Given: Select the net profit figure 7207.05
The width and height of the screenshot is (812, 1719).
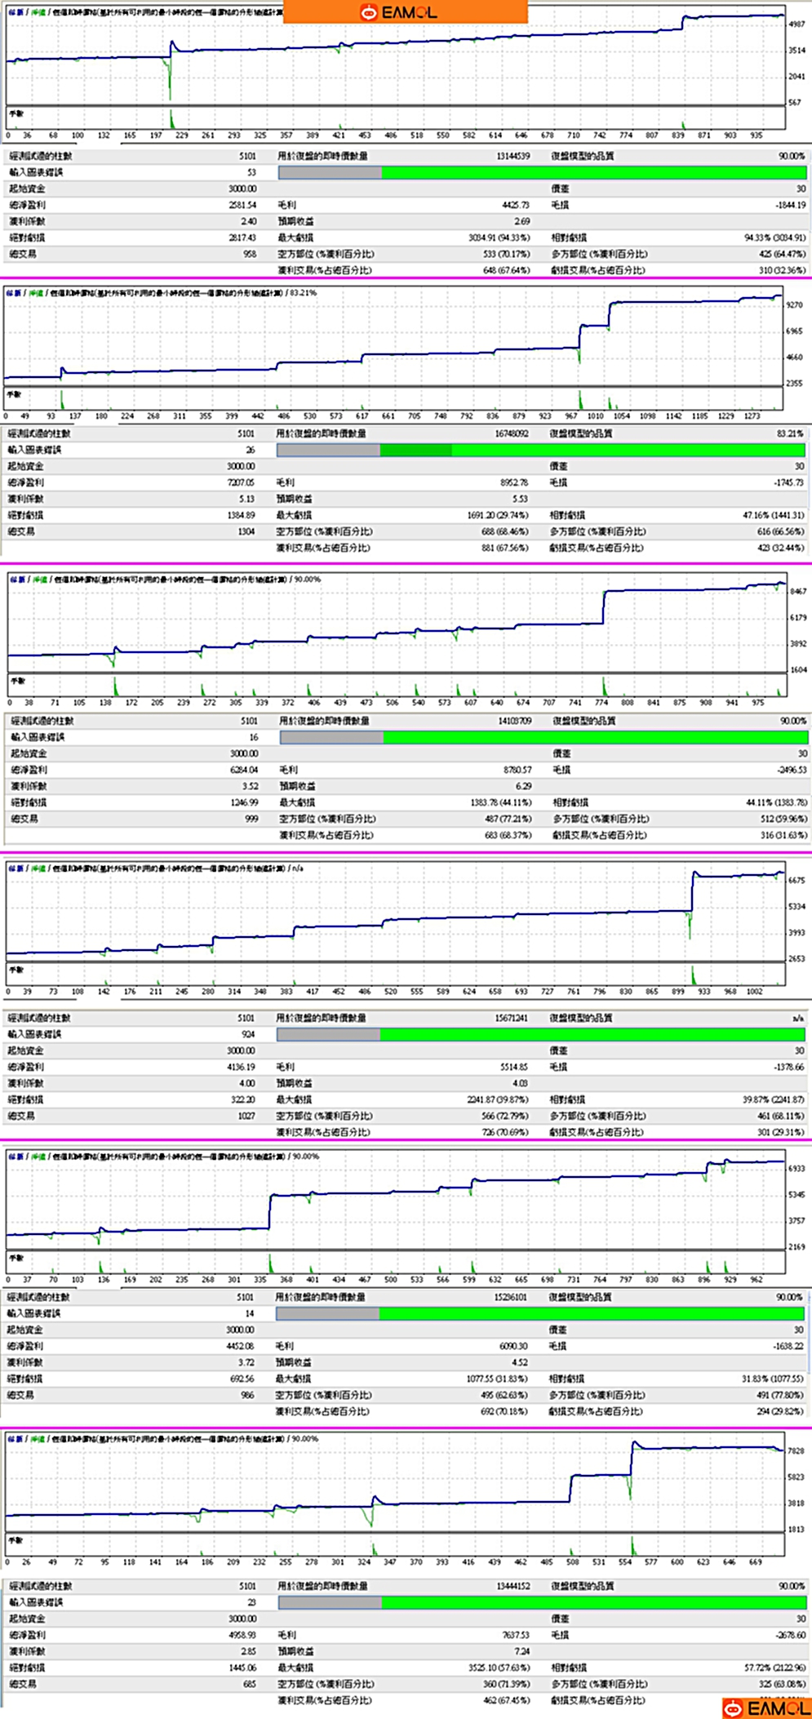Looking at the screenshot, I should 241,482.
